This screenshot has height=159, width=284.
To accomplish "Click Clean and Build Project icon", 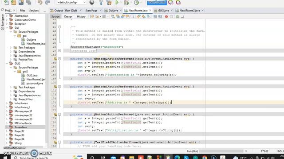I will point(109,2).
